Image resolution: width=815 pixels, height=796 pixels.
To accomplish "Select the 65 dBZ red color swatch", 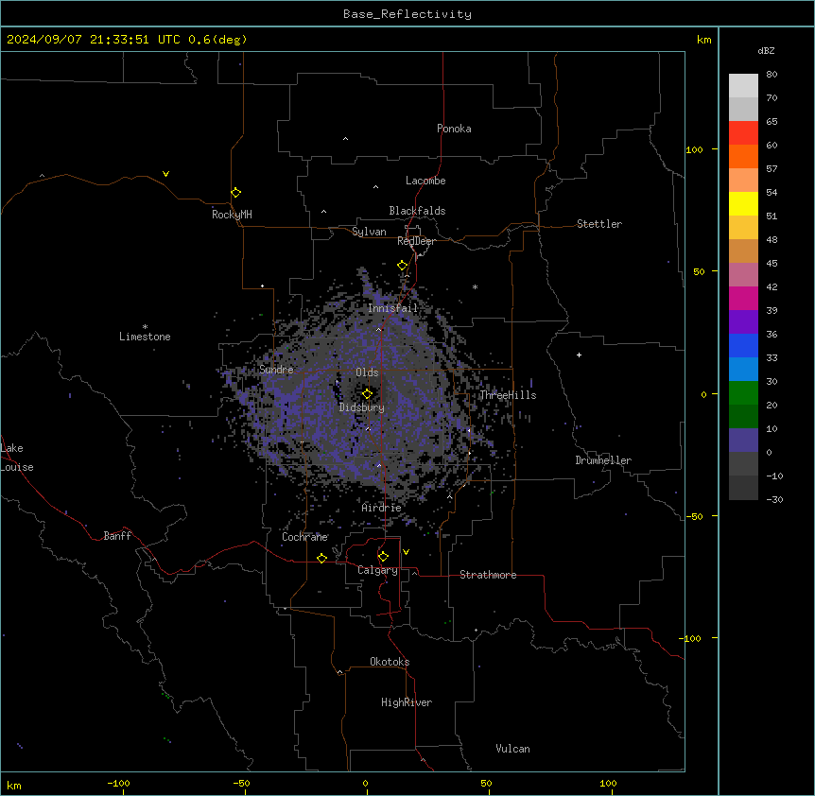I will [743, 133].
